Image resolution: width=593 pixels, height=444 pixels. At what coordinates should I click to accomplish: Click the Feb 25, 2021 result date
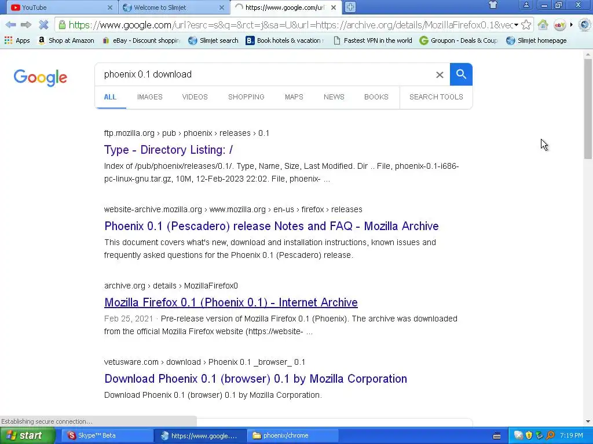(128, 319)
